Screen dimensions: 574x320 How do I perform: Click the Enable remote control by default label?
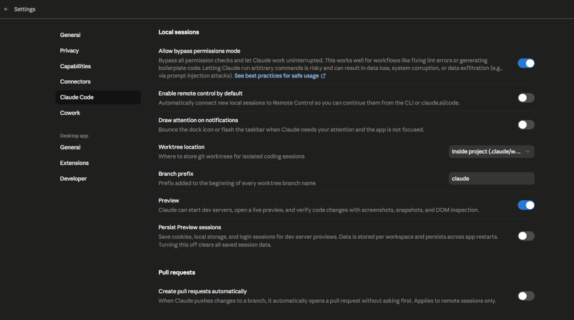coord(200,93)
